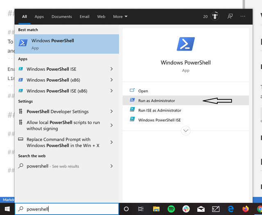Launch File Explorer from the taskbar
The width and height of the screenshot is (262, 215).
point(156,209)
